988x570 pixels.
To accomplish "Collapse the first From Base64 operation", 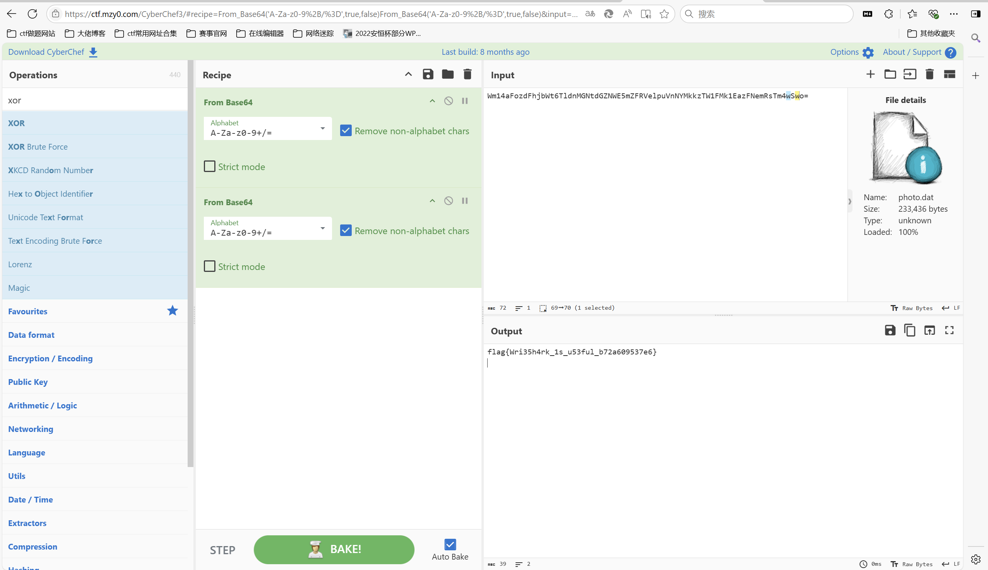I will (432, 101).
